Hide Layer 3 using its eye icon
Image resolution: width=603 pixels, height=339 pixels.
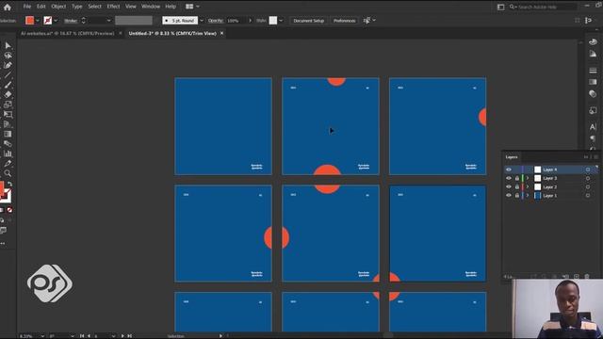[509, 178]
